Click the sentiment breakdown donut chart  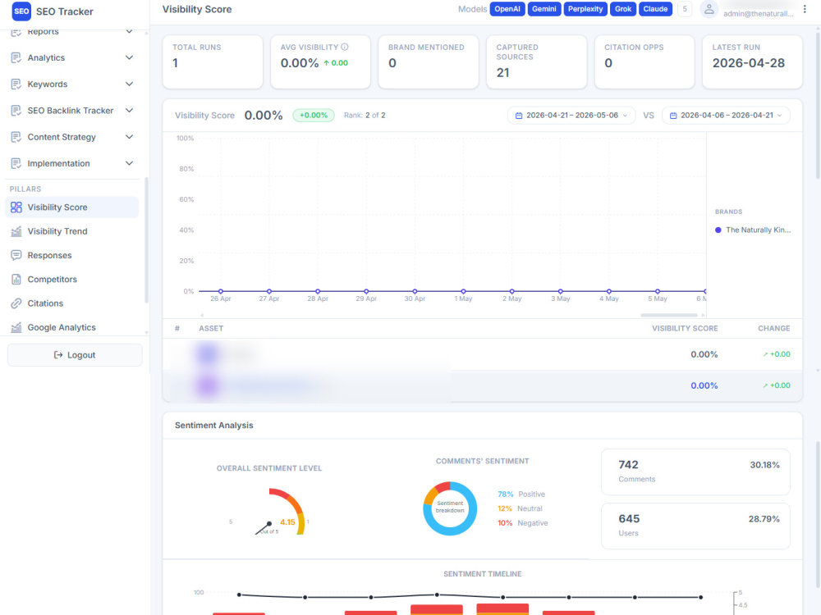(x=450, y=508)
